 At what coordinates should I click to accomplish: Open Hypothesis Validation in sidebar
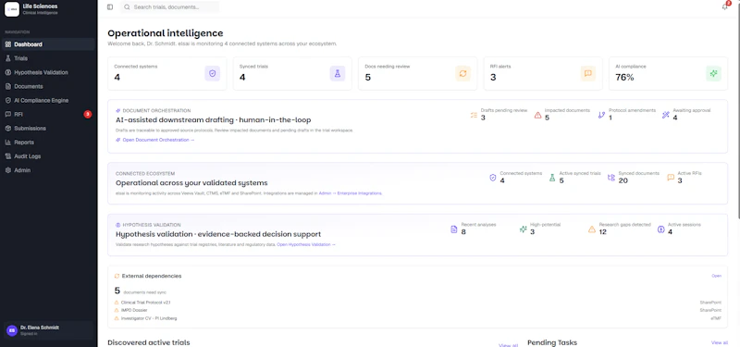48,72
